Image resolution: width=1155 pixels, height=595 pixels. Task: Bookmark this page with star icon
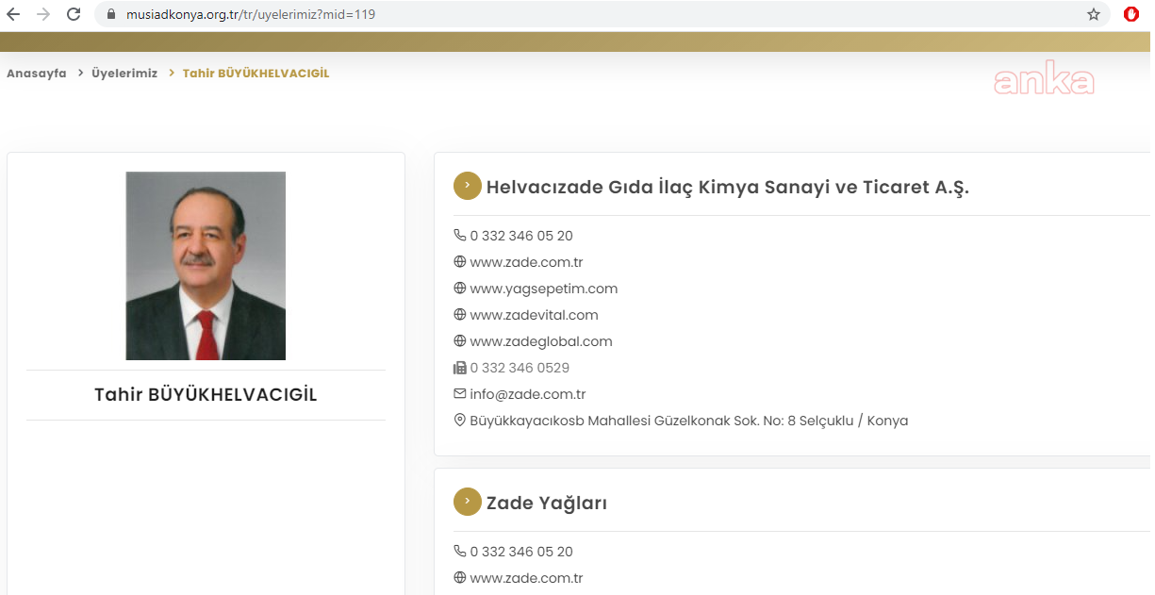[x=1094, y=15]
